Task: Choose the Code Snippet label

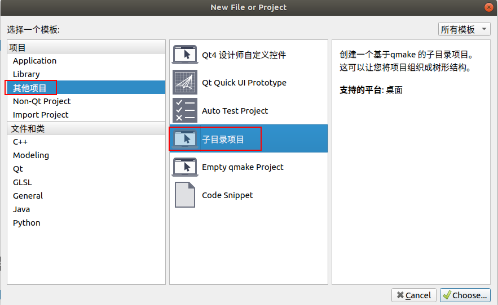Action: pos(227,195)
